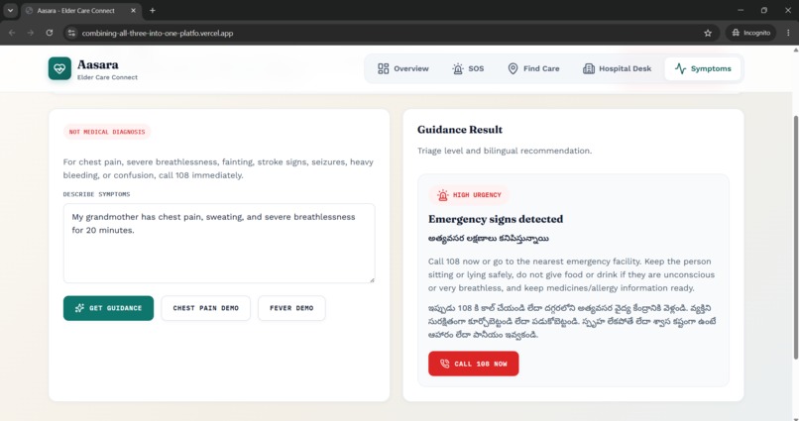Click the page vertical scrollbar

tap(795, 237)
